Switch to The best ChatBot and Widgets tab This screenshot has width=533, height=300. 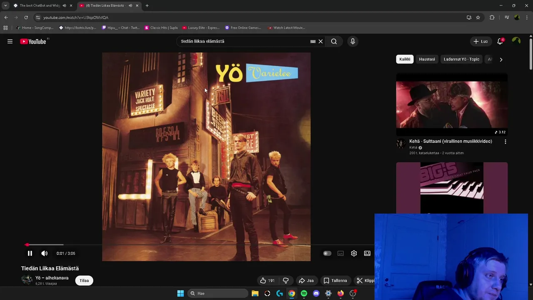[x=40, y=5]
